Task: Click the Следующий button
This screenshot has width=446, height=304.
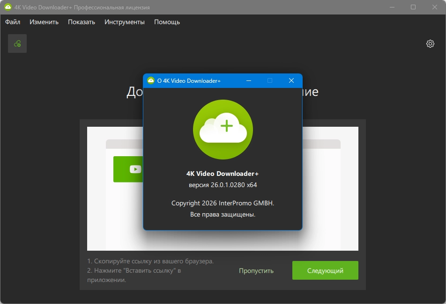Action: 325,270
